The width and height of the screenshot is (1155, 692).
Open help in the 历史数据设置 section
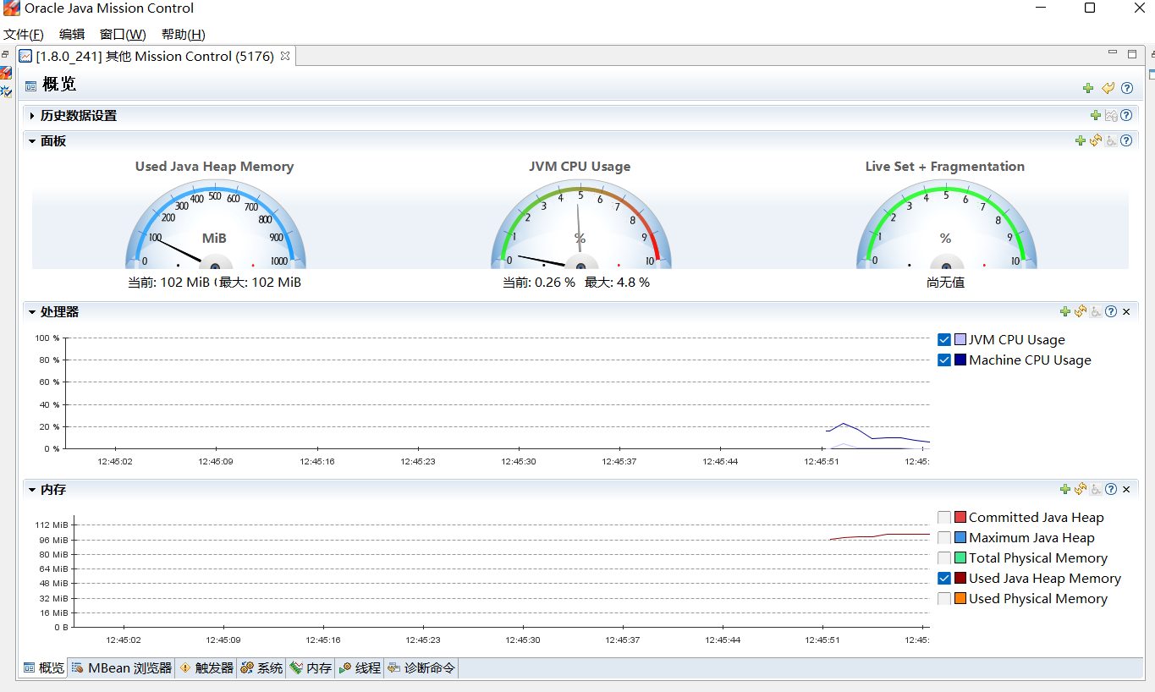pos(1126,116)
